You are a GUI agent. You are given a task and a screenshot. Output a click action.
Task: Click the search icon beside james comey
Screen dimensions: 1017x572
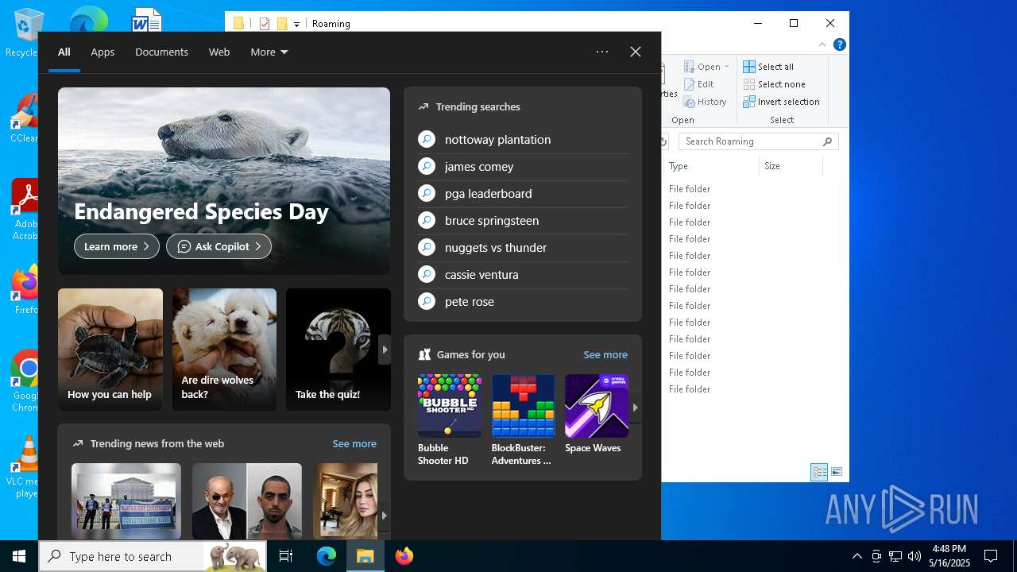pyautogui.click(x=427, y=167)
